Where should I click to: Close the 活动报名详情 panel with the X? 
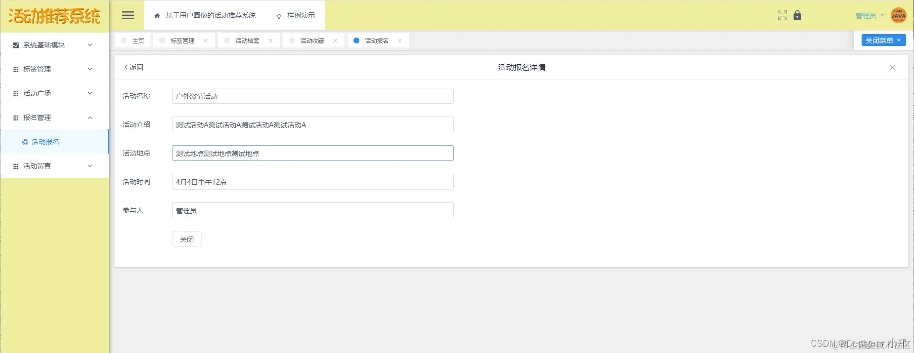[892, 67]
